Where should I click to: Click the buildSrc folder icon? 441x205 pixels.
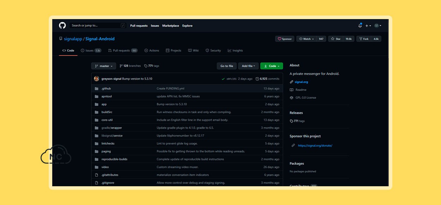click(x=97, y=112)
